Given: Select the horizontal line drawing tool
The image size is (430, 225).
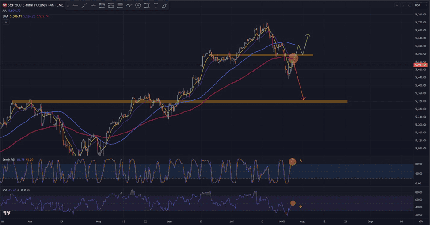Looking at the screenshot, I should coord(76,5).
